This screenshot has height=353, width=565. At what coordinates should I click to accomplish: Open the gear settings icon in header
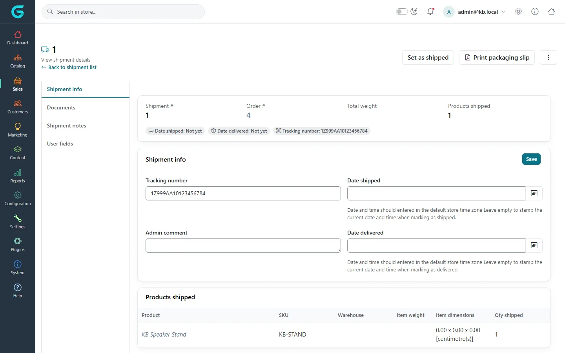click(x=518, y=11)
